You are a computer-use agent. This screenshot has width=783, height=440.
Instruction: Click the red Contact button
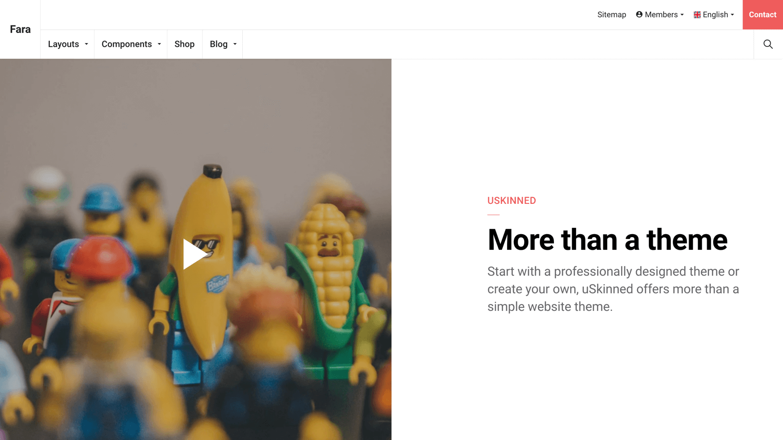[763, 15]
